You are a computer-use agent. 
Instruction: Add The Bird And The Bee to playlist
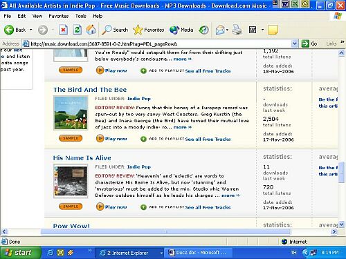coord(162,139)
